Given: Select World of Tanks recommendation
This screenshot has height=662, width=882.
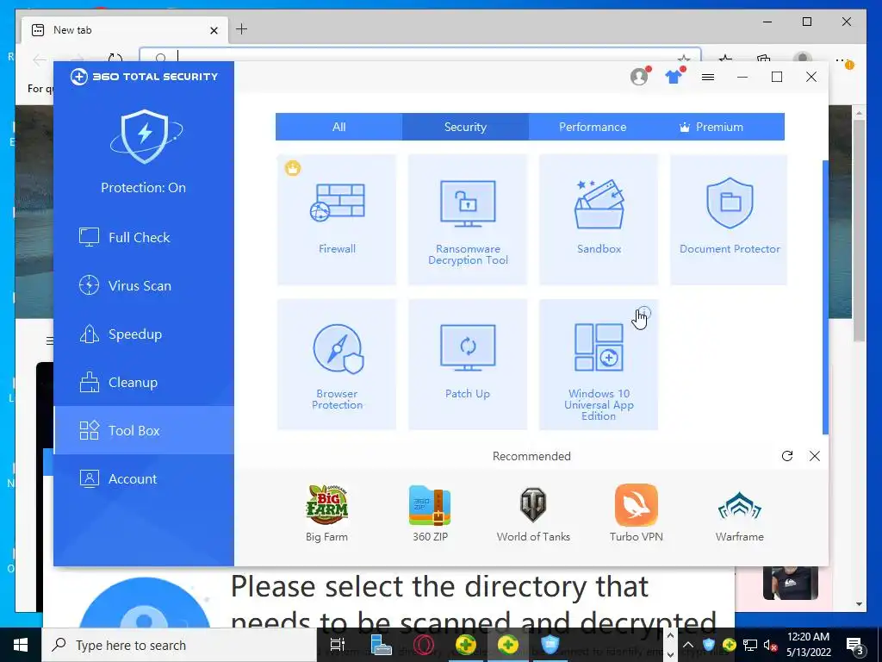Looking at the screenshot, I should tap(533, 513).
